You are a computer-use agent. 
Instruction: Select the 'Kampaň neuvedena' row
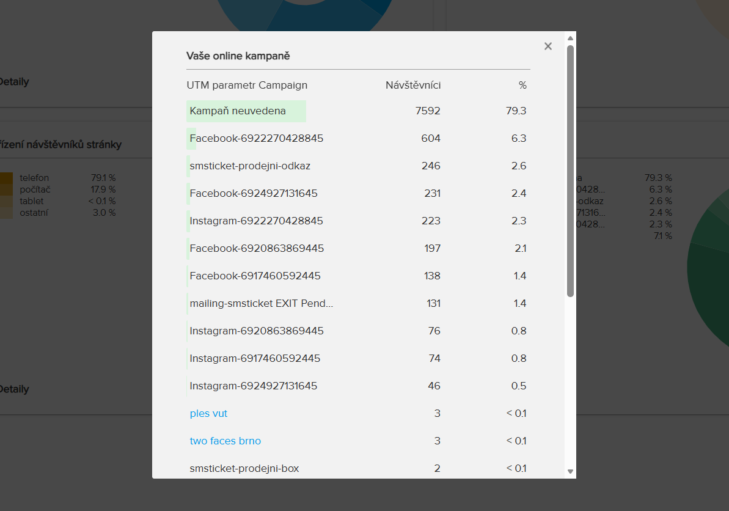point(238,111)
